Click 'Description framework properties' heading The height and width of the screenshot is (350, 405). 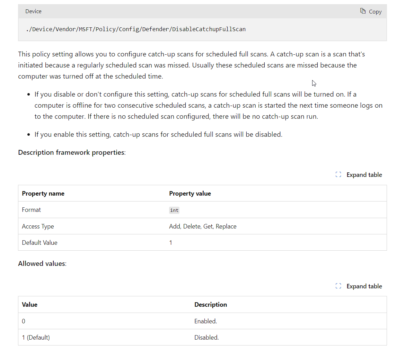[x=72, y=153]
